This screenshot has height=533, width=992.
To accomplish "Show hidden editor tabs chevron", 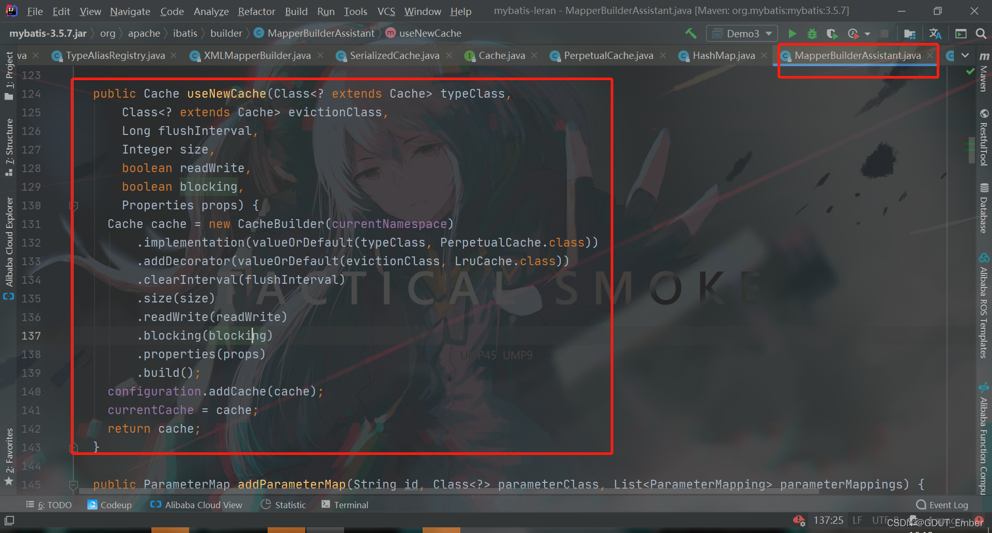I will tap(965, 55).
